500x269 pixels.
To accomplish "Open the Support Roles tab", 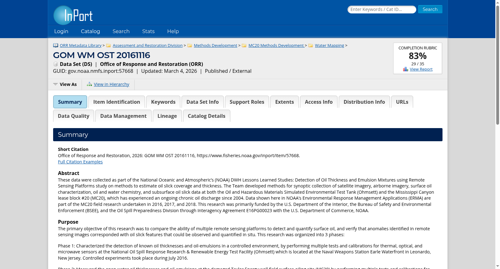I will click(247, 102).
